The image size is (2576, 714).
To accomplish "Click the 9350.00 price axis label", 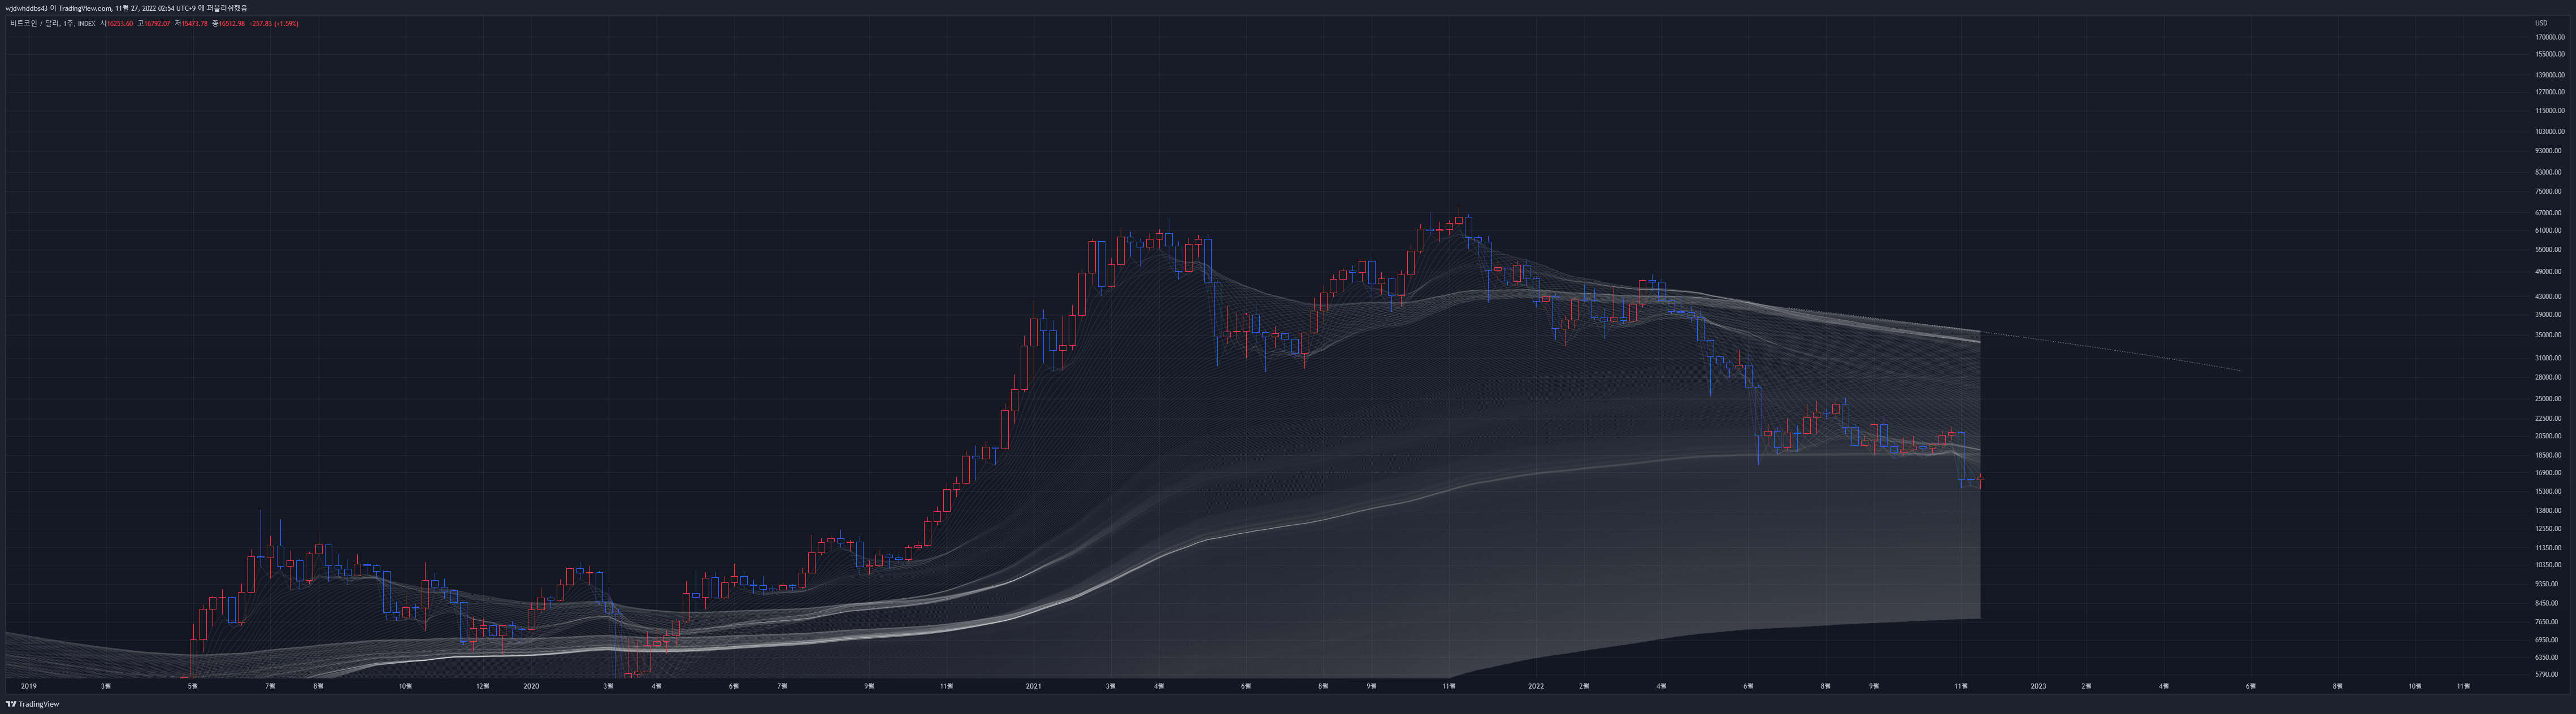I will tap(2547, 584).
